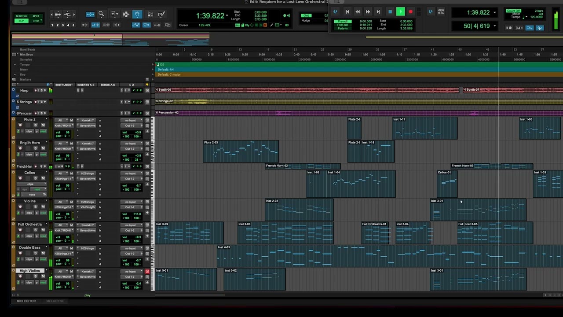Open the MIDI EDITOR tab

click(x=26, y=301)
